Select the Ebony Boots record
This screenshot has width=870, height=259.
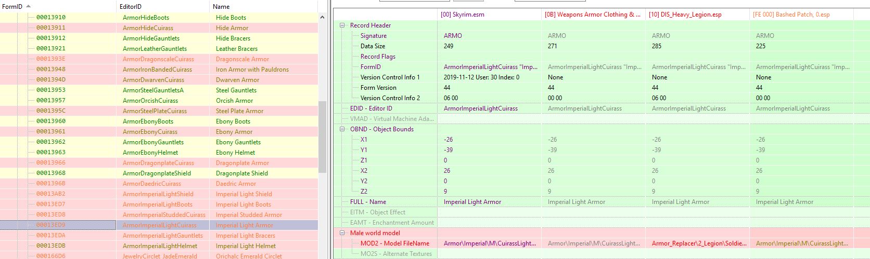click(159, 121)
